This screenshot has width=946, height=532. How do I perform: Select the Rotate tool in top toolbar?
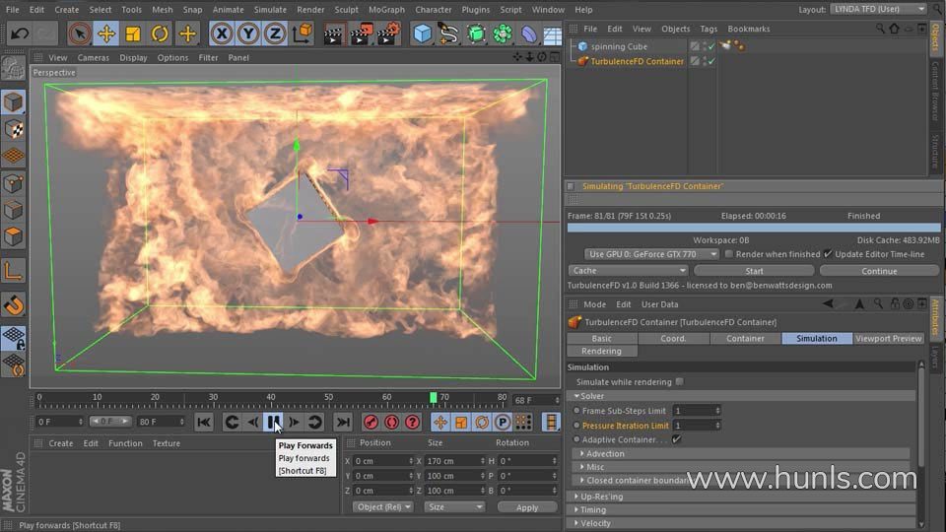tap(160, 33)
